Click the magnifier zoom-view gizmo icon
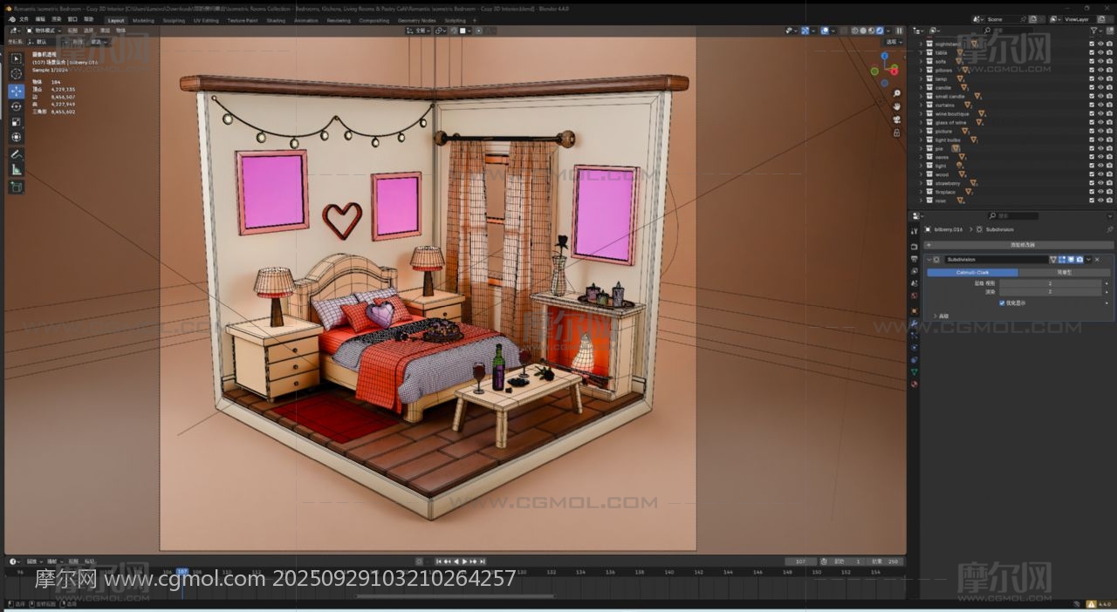 click(x=896, y=93)
